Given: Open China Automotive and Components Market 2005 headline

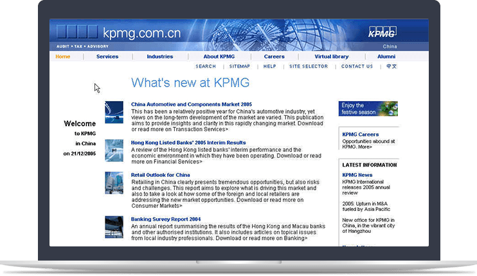Looking at the screenshot, I should point(192,104).
